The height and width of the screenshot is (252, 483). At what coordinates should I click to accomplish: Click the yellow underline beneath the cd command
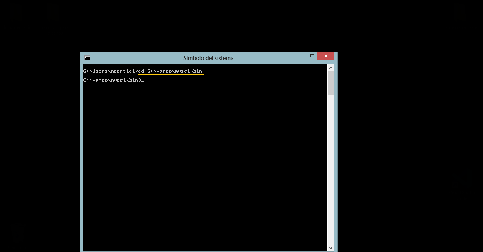tap(171, 75)
